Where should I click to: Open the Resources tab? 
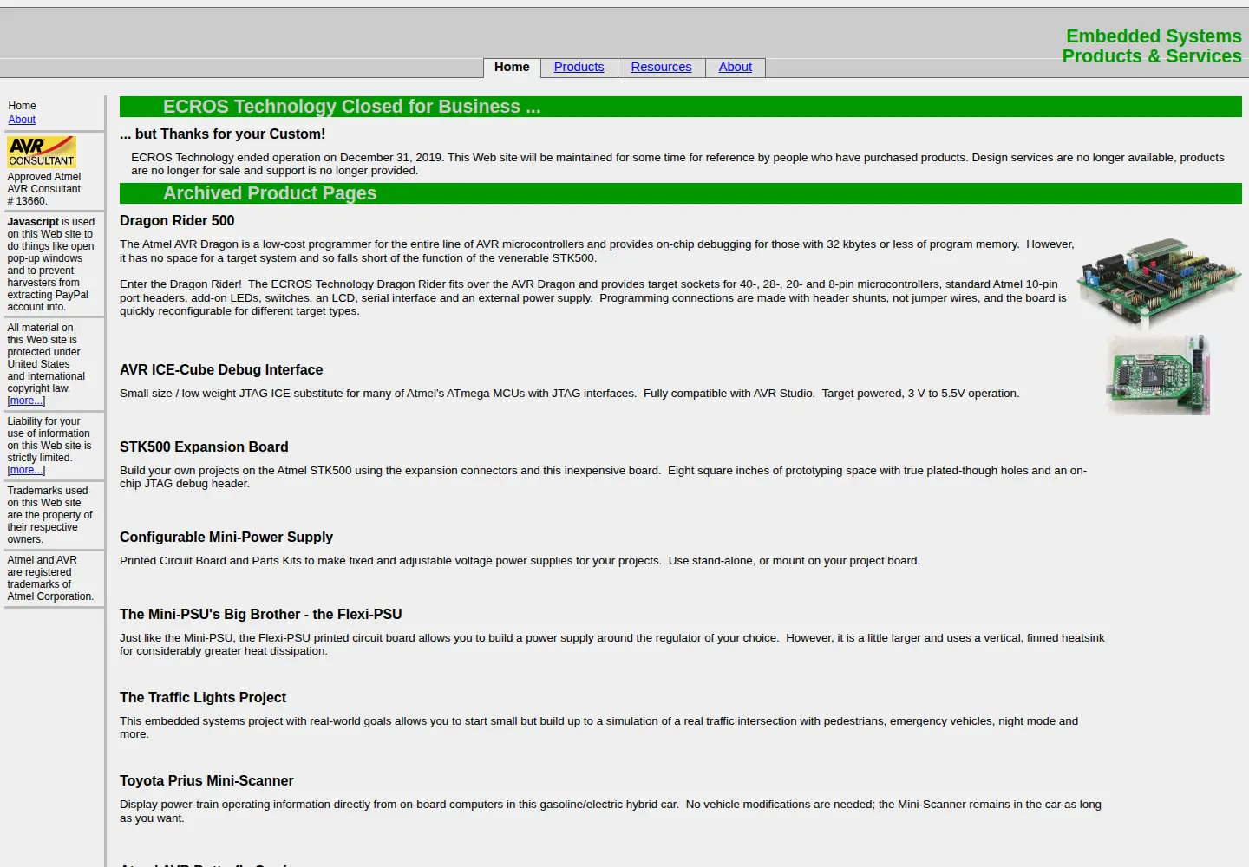[x=661, y=68]
